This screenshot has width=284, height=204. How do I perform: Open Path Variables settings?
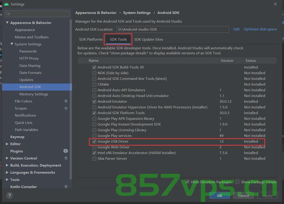coord(27,130)
